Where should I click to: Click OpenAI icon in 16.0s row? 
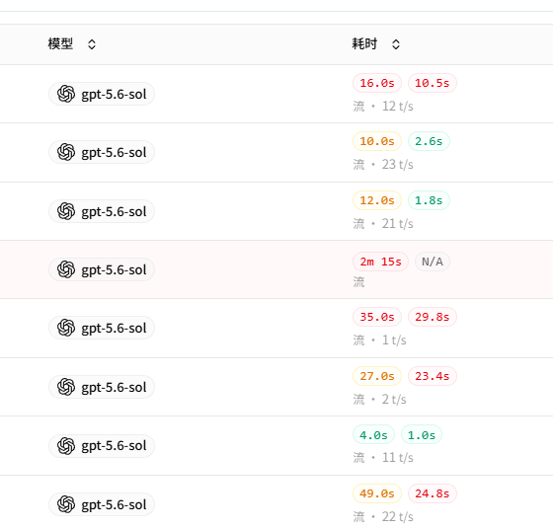[66, 94]
